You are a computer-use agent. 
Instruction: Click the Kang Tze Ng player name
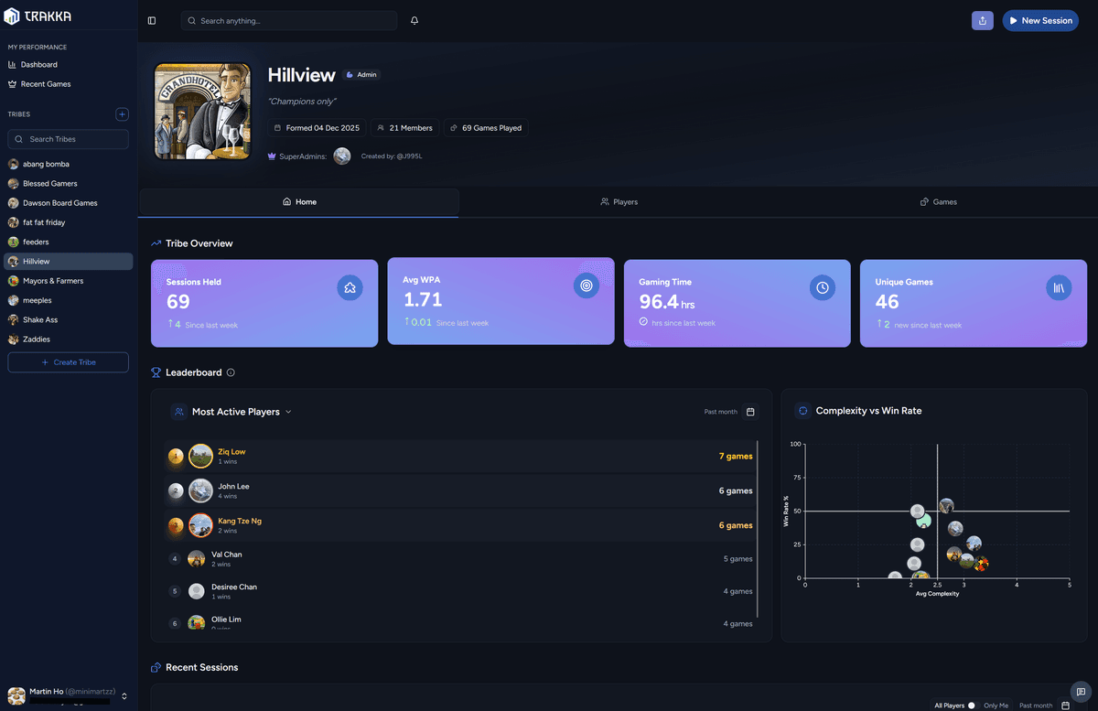(x=240, y=521)
